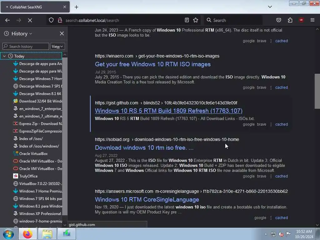Open 'ExpressZipFileCompressio' history entry
The image size is (320, 240).
click(37, 131)
